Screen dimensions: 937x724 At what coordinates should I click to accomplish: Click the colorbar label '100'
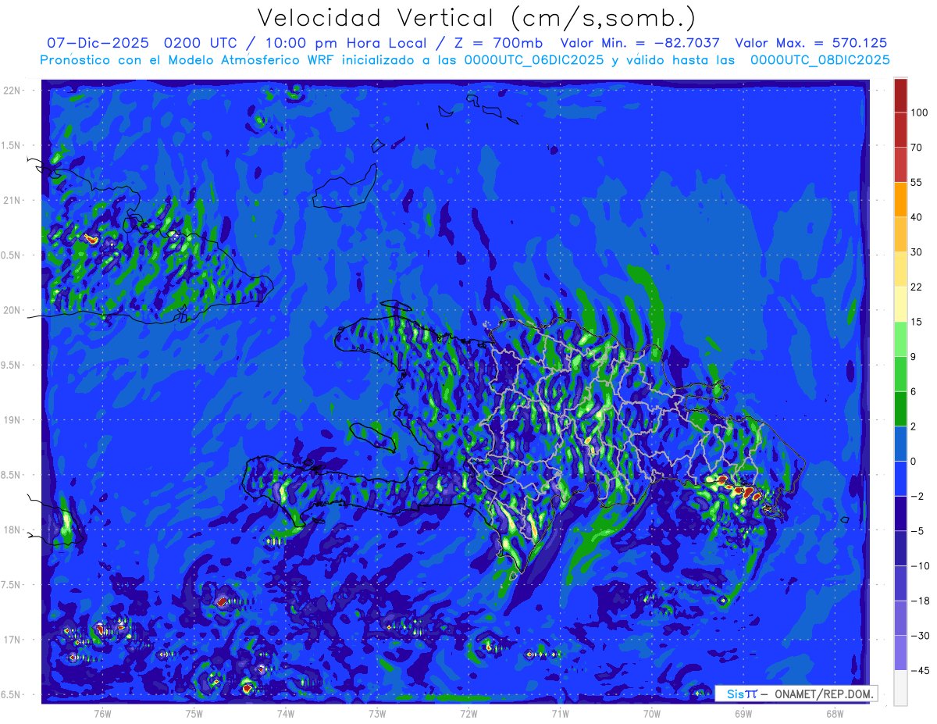920,112
